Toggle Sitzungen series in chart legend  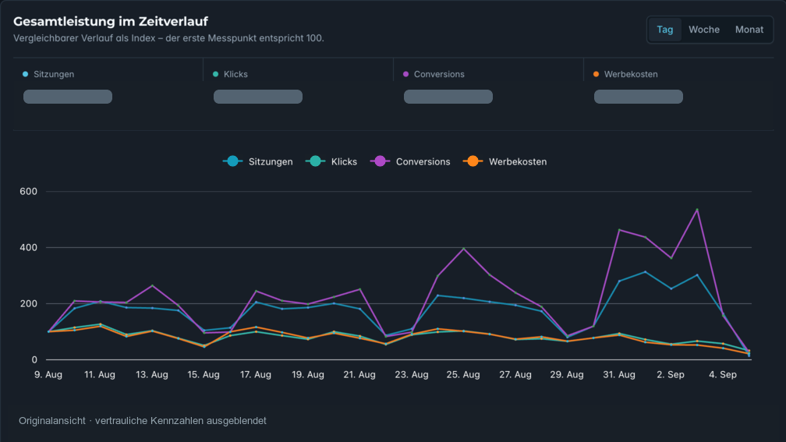point(258,161)
